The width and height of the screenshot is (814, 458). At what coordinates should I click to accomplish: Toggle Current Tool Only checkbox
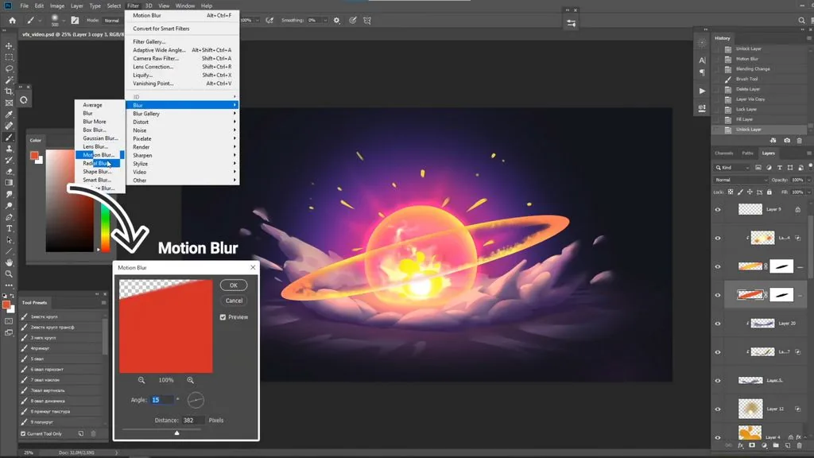coord(23,433)
